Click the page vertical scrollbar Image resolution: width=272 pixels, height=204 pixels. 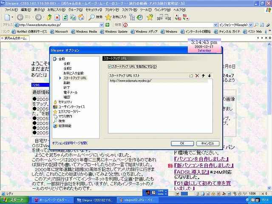[x=269, y=114]
